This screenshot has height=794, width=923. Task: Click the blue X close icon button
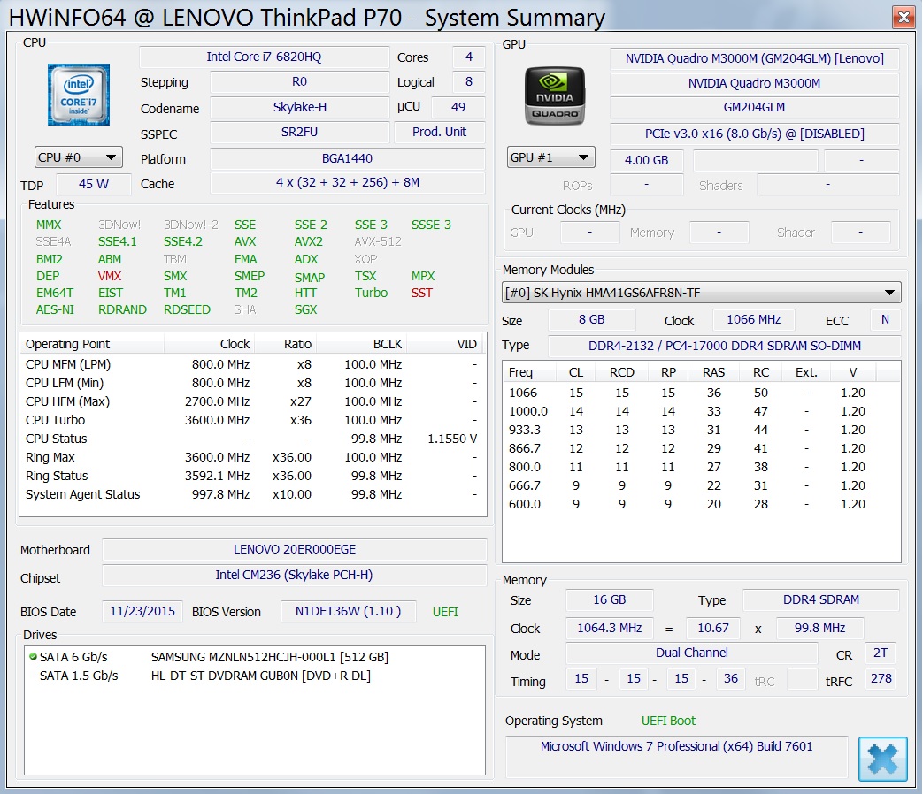pyautogui.click(x=882, y=758)
